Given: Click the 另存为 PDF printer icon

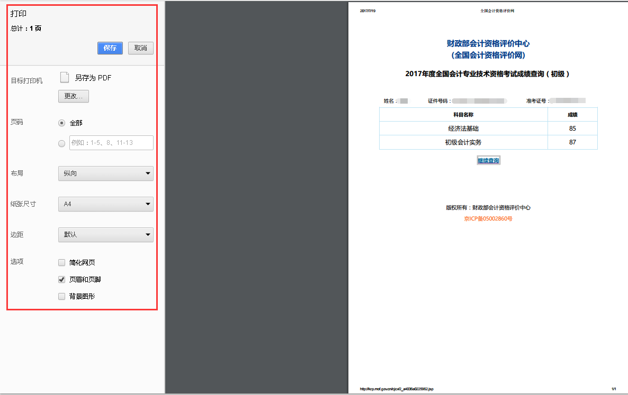Looking at the screenshot, I should pos(64,77).
